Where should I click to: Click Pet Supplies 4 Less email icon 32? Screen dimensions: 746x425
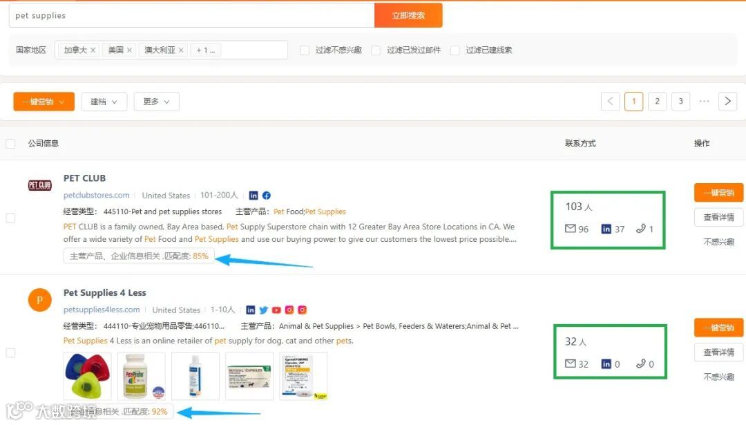pos(570,364)
